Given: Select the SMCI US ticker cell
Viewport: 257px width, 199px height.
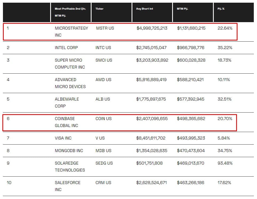Looking at the screenshot, I should 104,60.
